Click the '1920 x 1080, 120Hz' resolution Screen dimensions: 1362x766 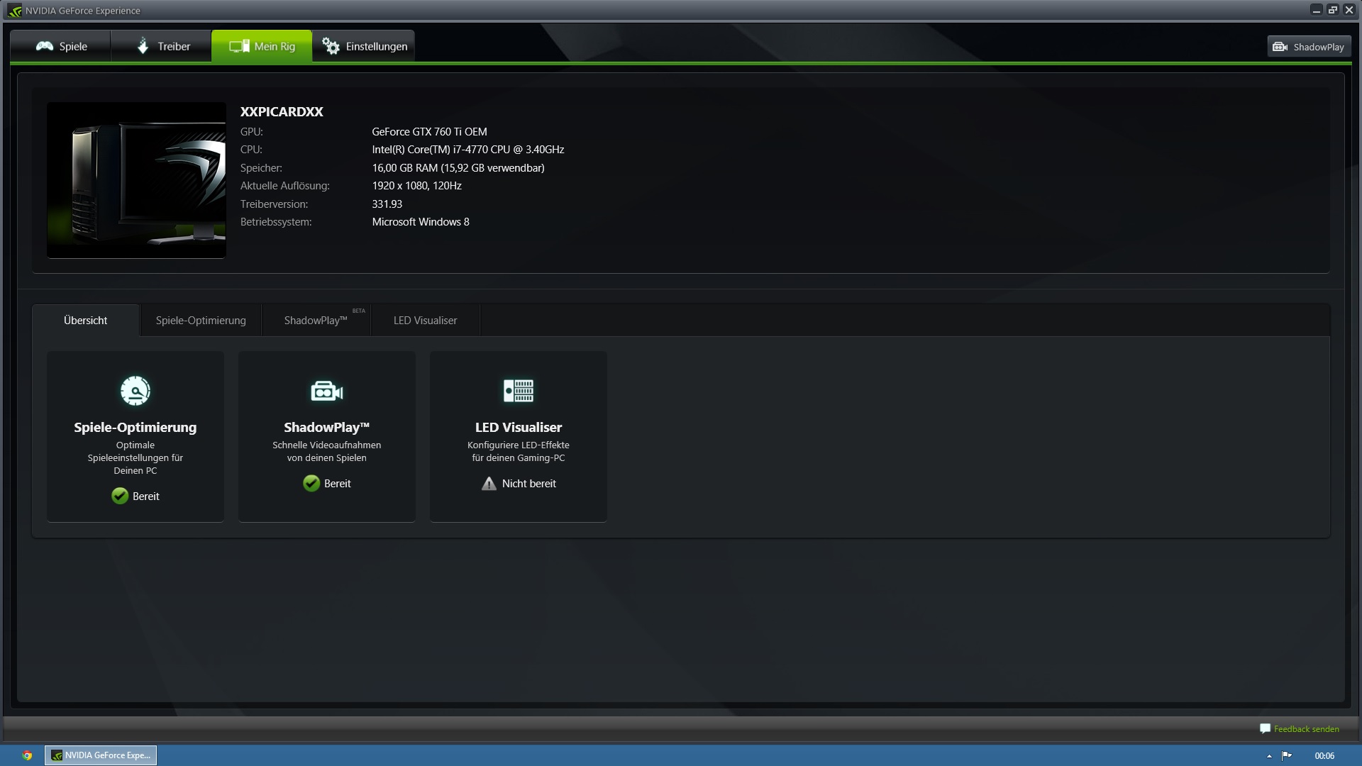click(416, 186)
